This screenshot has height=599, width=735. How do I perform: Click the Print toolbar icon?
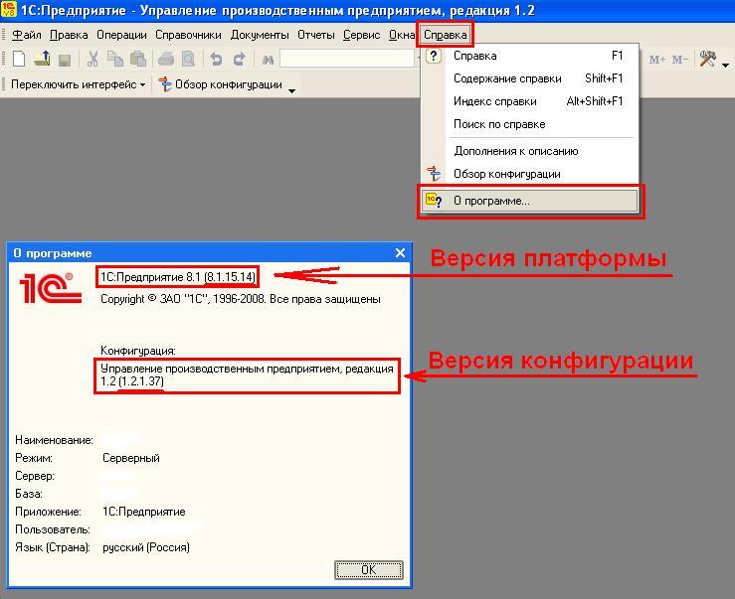[166, 59]
